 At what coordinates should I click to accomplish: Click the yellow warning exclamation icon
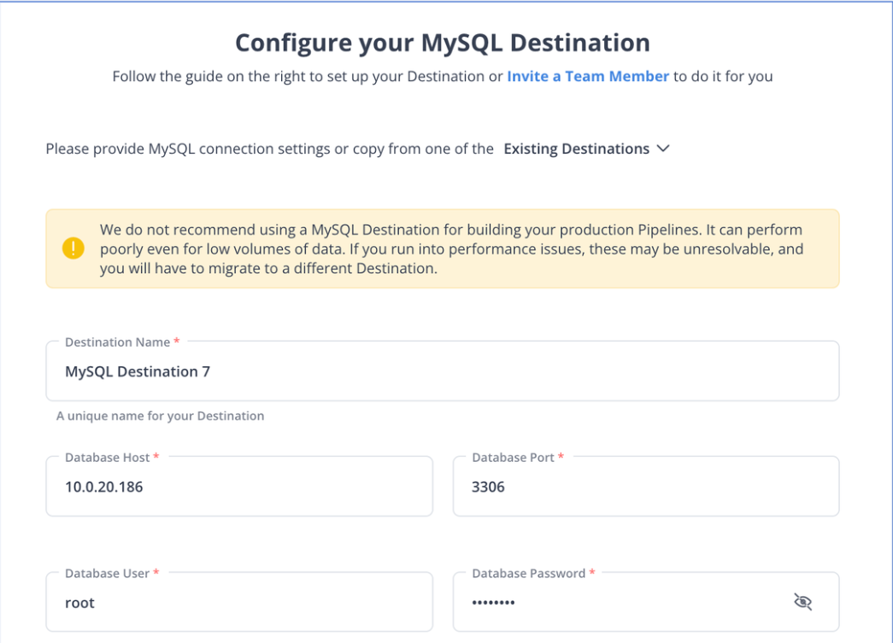click(x=73, y=248)
